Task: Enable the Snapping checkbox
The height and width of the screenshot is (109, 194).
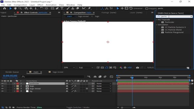Action: [x=147, y=8]
